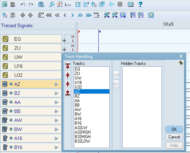Click the Redo arrow in the toolbar

31,5
